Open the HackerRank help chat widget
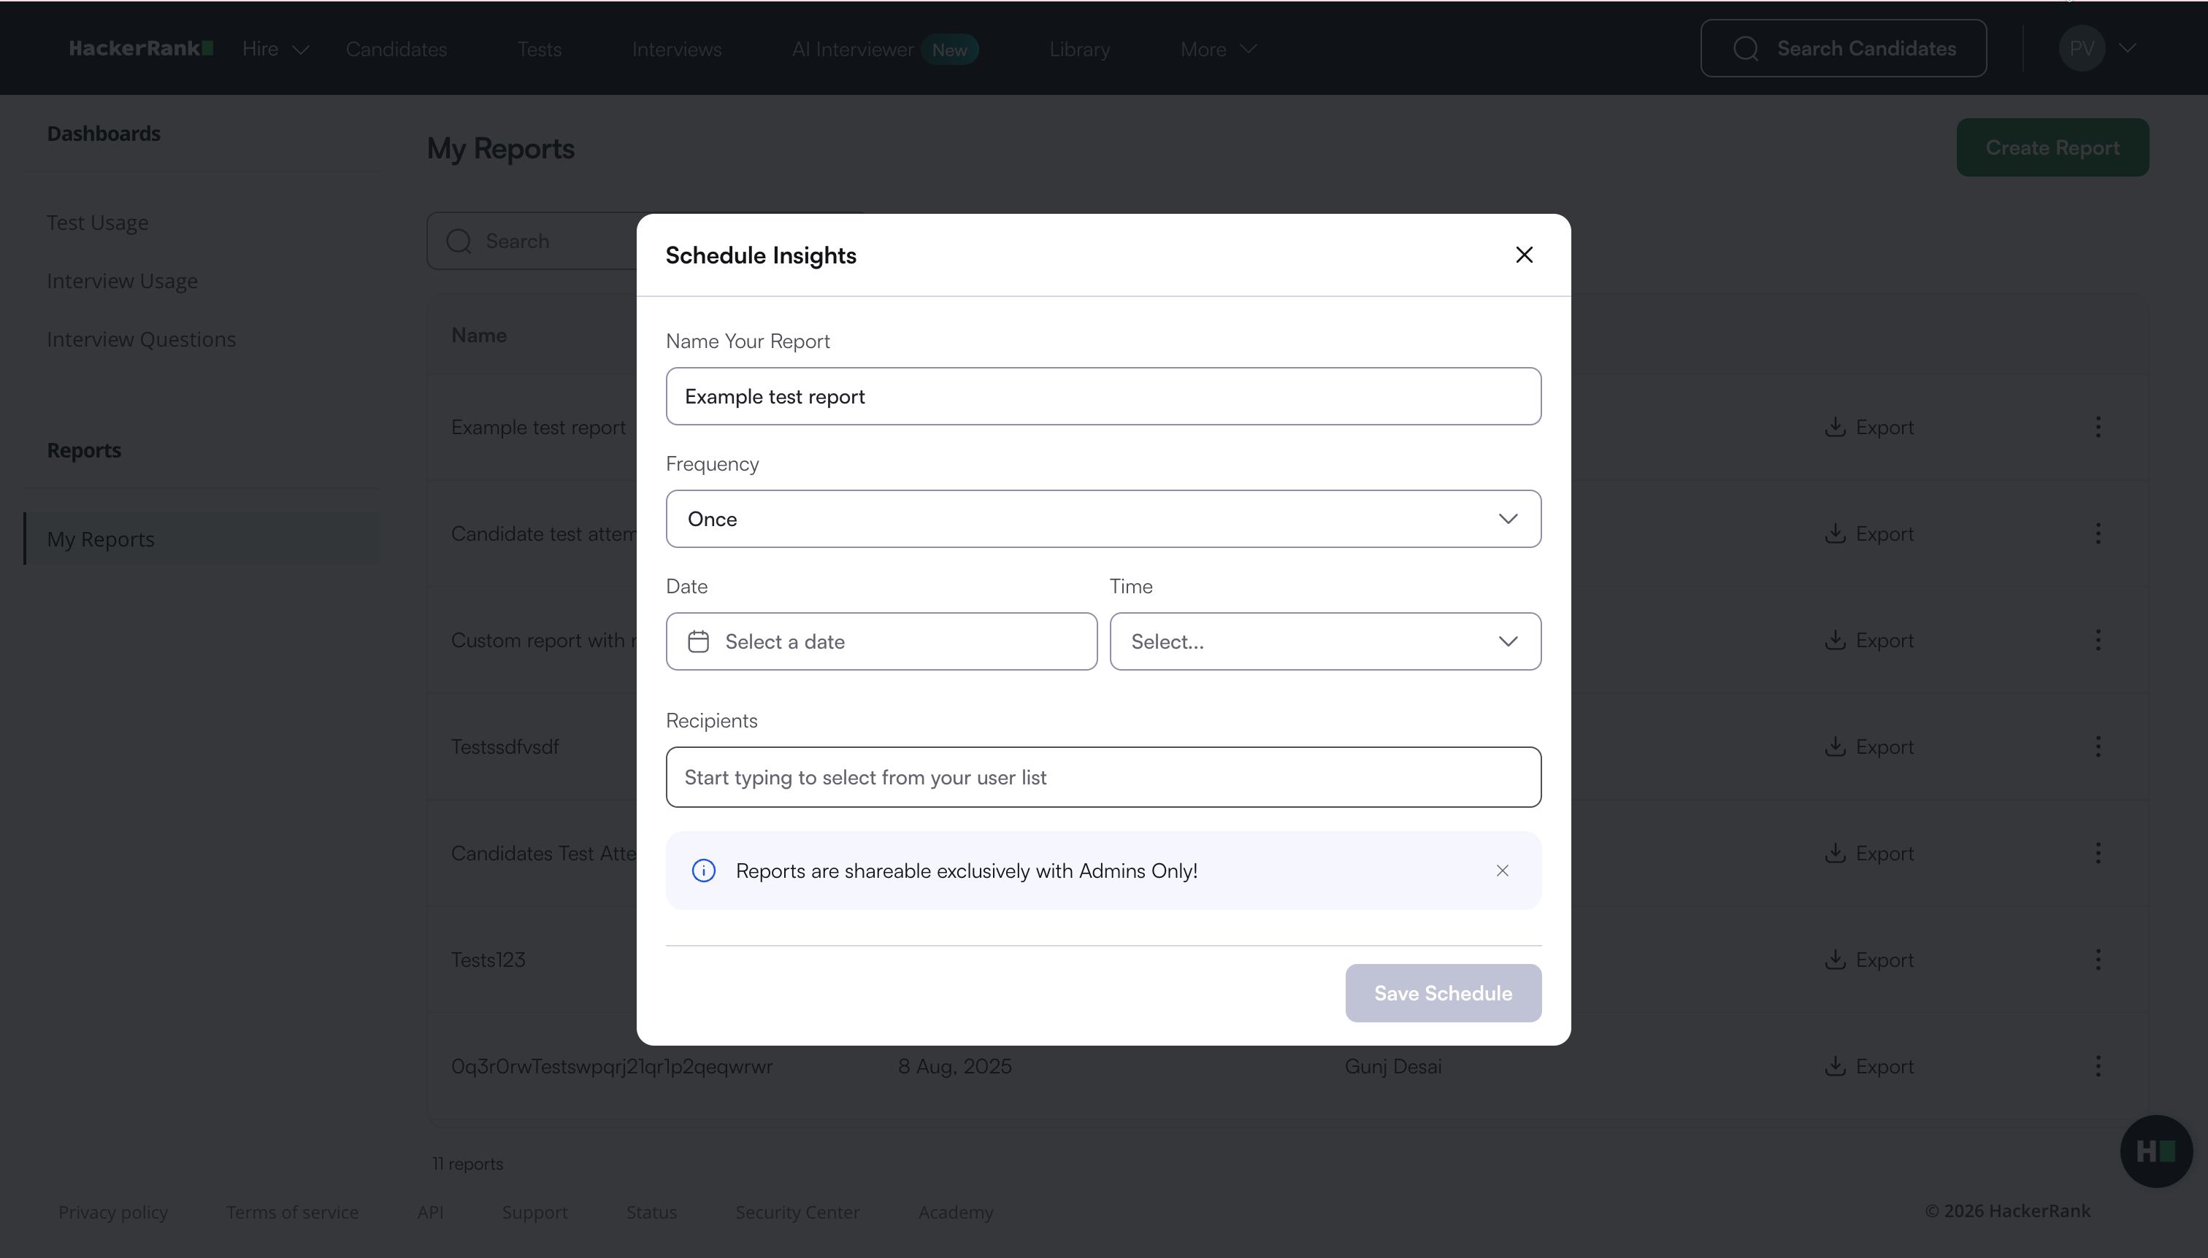This screenshot has height=1258, width=2208. 2155,1151
